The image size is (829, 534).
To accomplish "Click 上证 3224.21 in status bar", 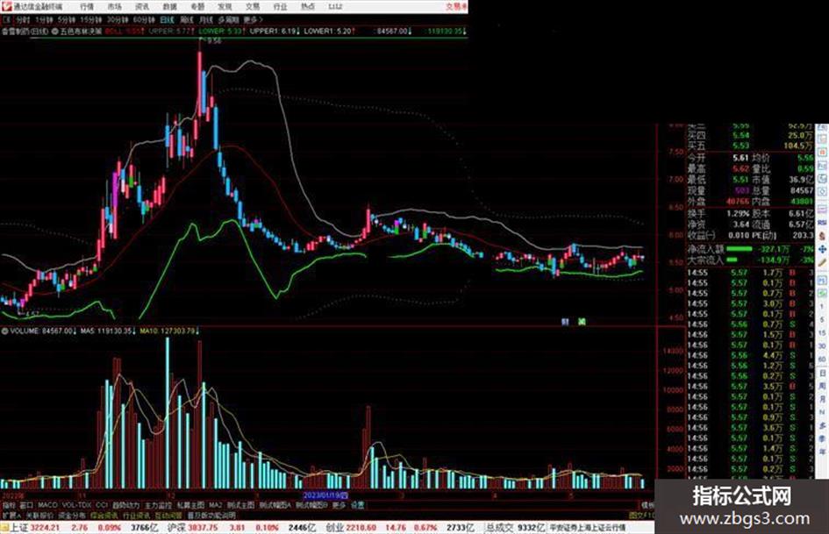I will pyautogui.click(x=34, y=528).
